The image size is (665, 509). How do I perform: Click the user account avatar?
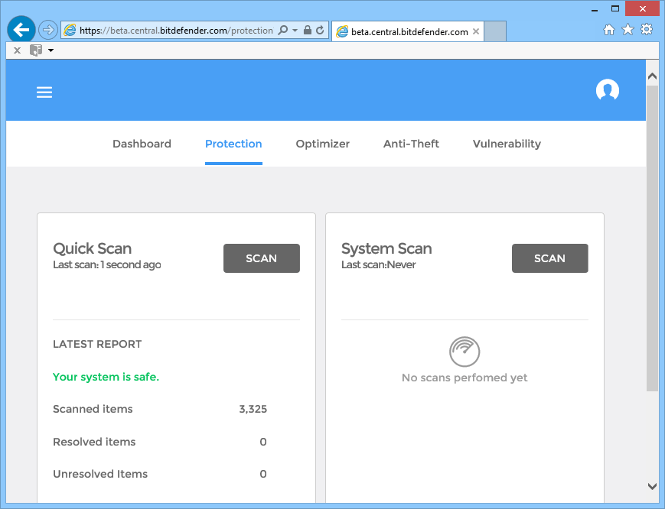pyautogui.click(x=607, y=89)
